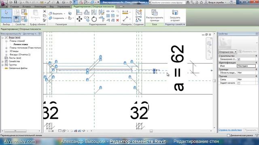
Task: Click the Aligned Dimension measure icon
Action: (125, 12)
